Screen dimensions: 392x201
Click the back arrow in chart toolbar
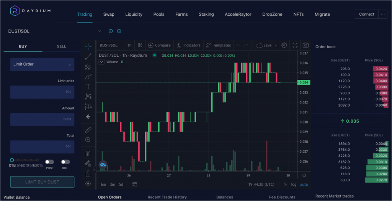click(x=88, y=117)
